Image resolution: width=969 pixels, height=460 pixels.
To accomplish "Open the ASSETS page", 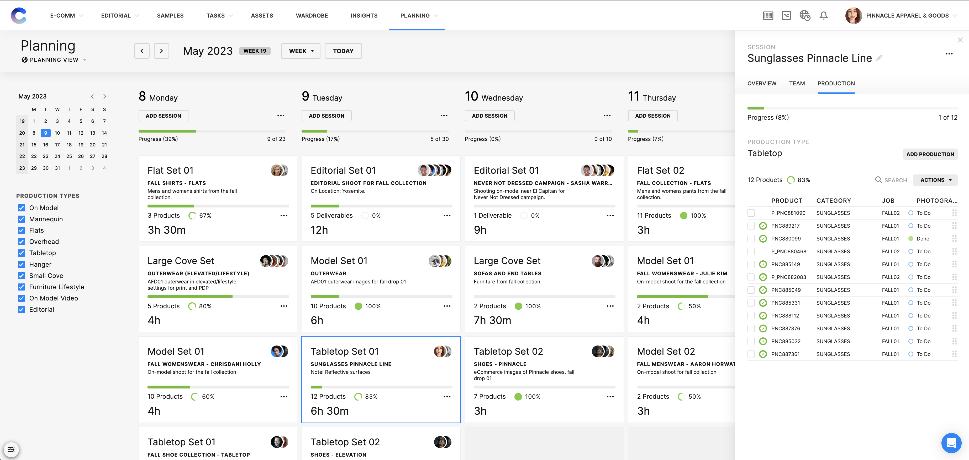I will click(x=262, y=15).
